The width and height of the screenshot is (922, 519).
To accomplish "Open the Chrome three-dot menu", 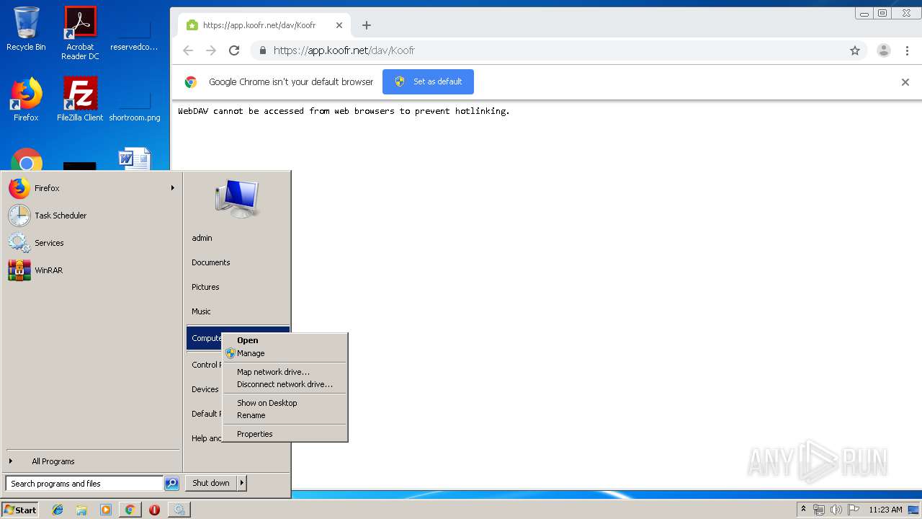I will tap(907, 50).
